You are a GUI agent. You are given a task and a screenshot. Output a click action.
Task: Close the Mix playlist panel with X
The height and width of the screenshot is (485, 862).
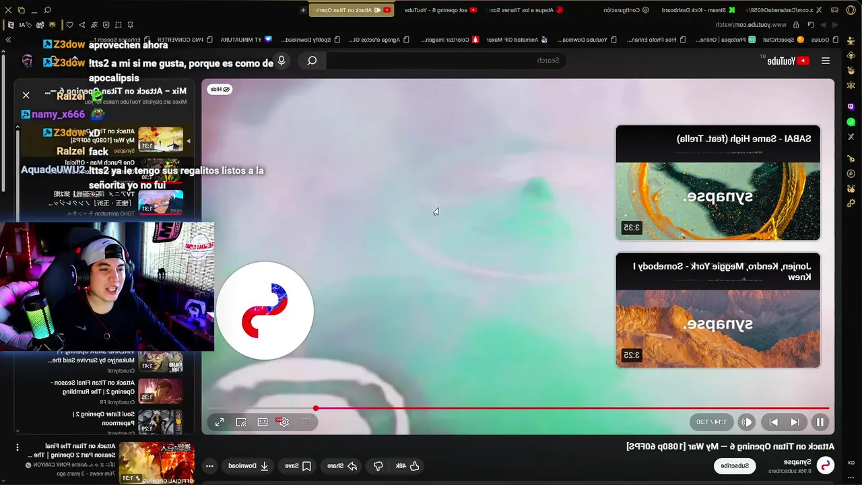coord(26,95)
